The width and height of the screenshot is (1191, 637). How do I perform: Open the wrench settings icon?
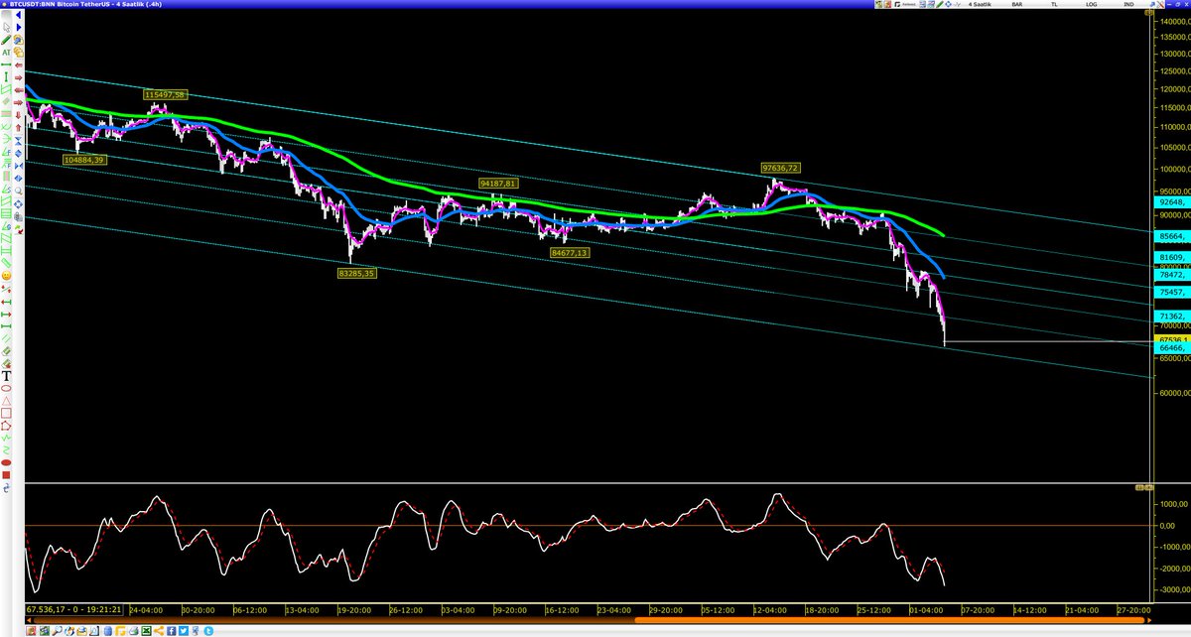1152,5
